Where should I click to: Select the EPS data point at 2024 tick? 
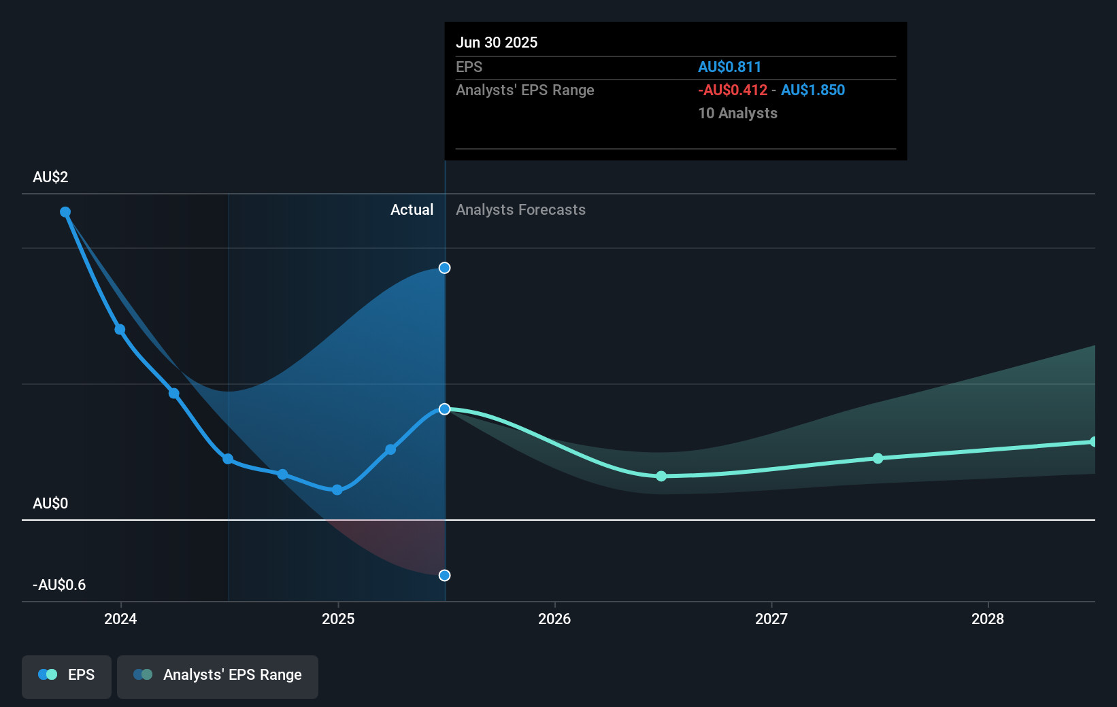tap(120, 330)
